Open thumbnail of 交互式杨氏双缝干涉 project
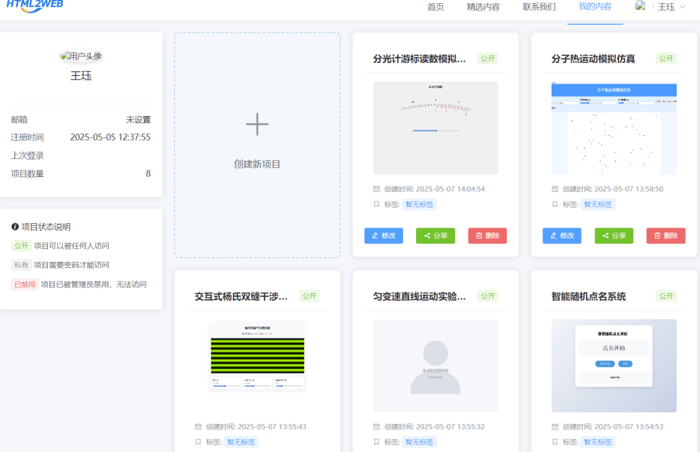 pyautogui.click(x=257, y=357)
